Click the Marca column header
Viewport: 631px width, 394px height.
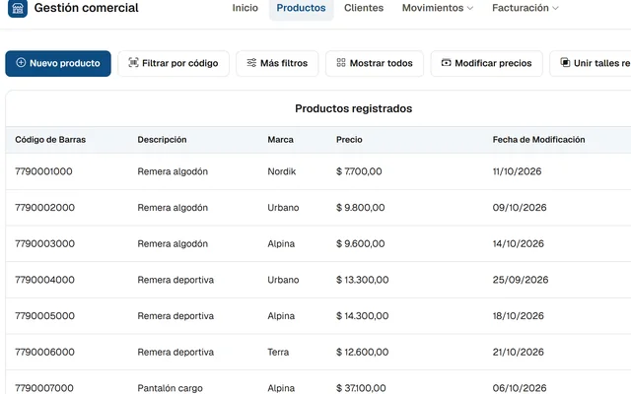tap(280, 140)
